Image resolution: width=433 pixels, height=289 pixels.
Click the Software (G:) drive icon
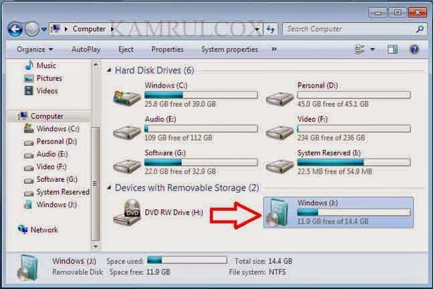pos(127,166)
